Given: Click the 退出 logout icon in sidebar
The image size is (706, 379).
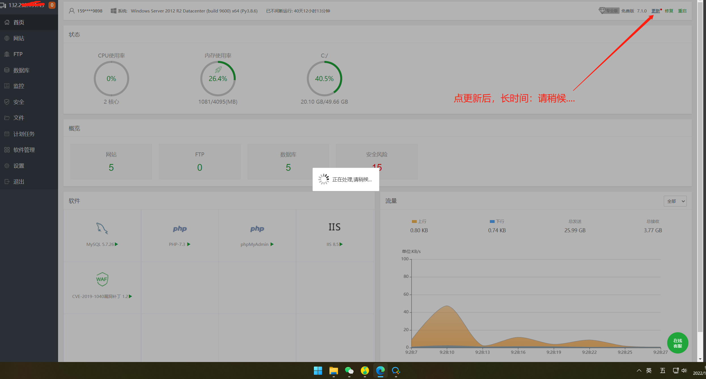Looking at the screenshot, I should (7, 182).
